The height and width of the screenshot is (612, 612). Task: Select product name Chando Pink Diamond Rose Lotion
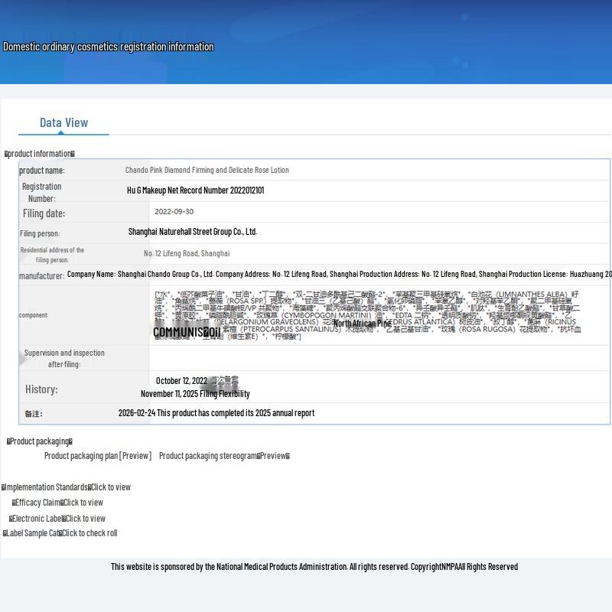(207, 170)
